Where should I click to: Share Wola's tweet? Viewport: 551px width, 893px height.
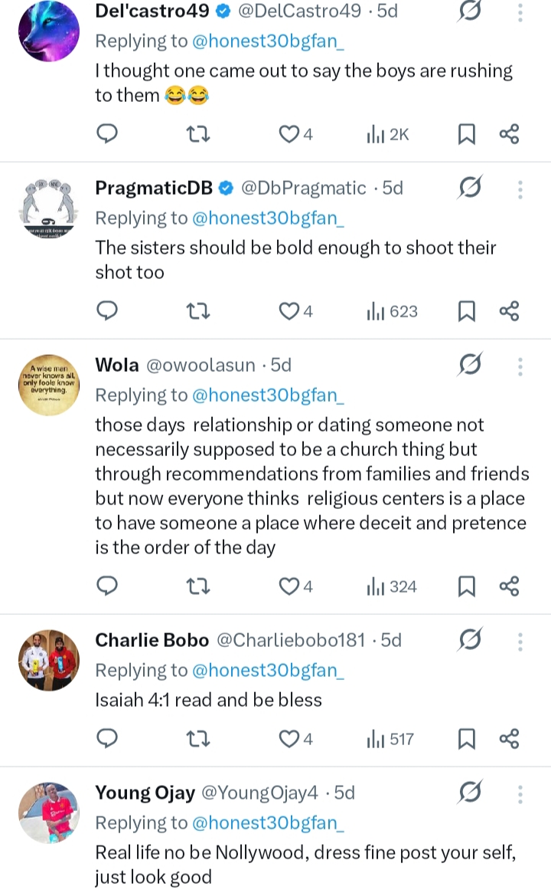click(509, 586)
